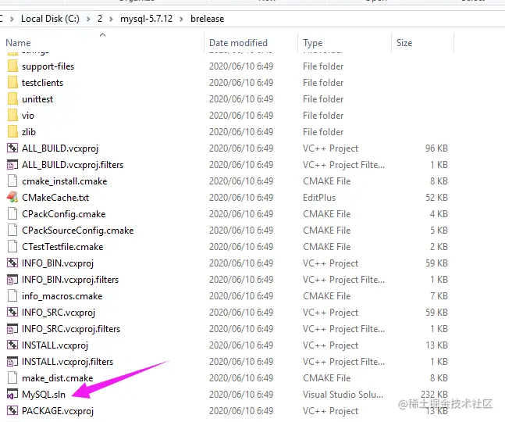The image size is (505, 422).
Task: Select the CMakeCache.txt file name
Action: pos(55,198)
